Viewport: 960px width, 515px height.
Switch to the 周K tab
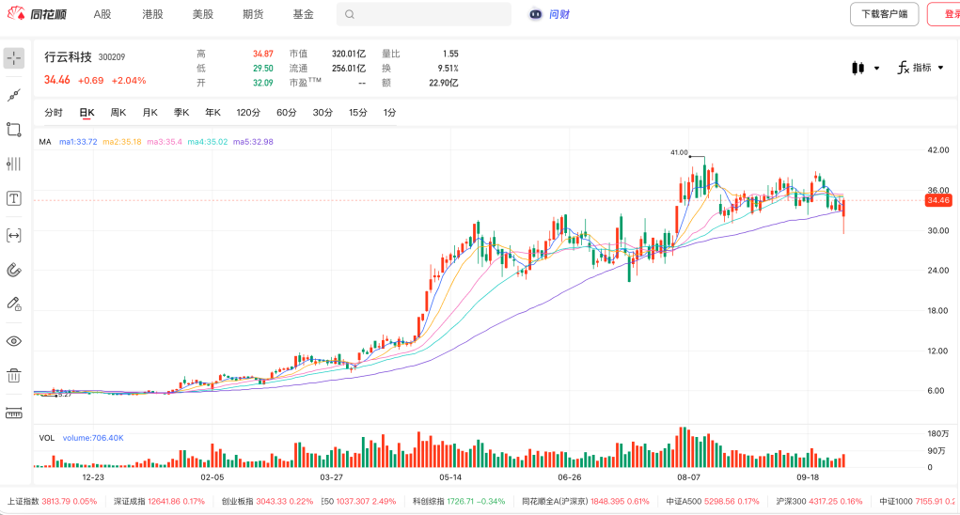118,113
